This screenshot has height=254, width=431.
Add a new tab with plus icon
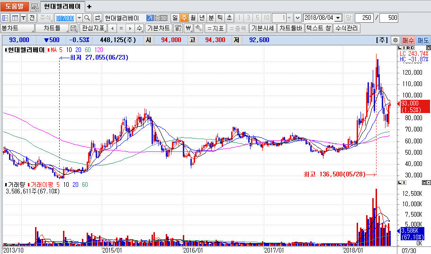tap(90, 7)
